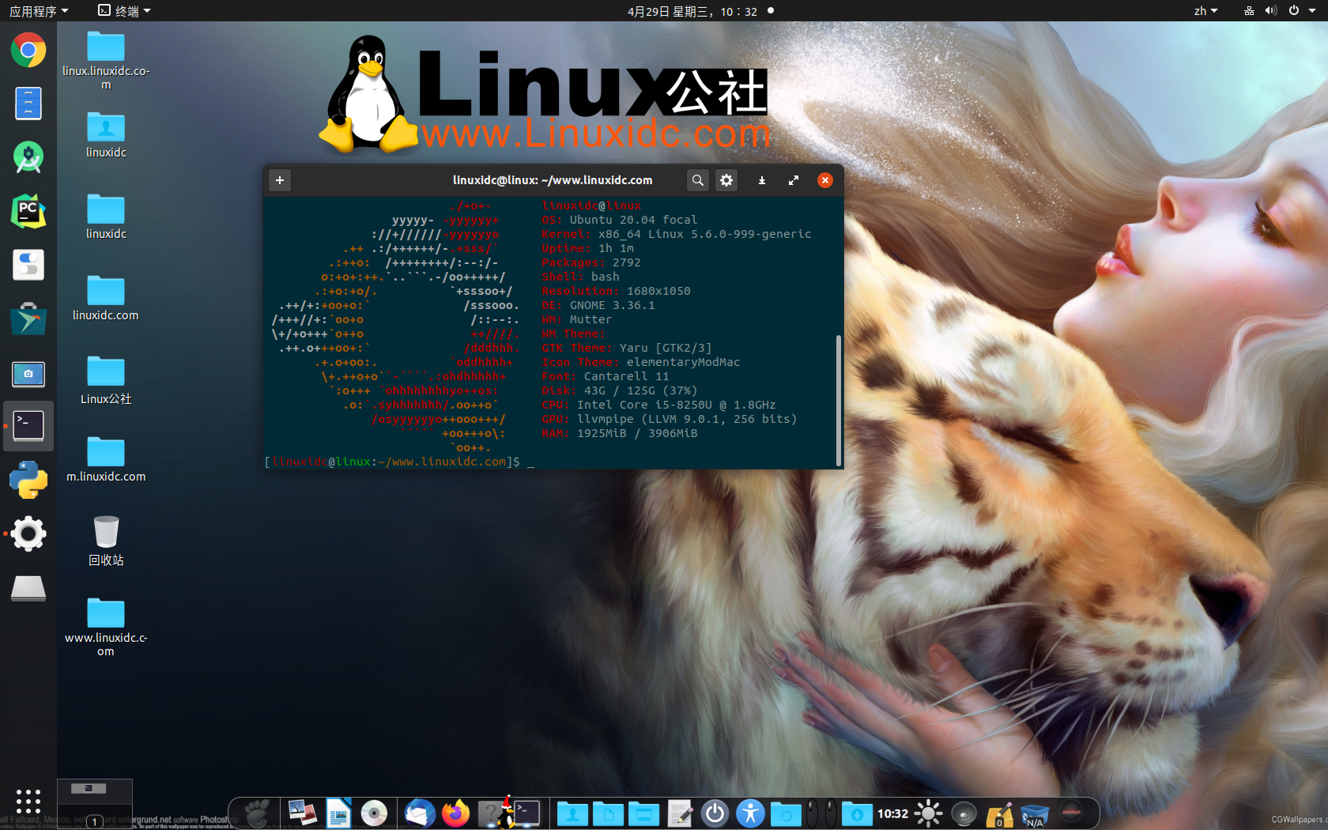Show the applications grid

[x=28, y=801]
